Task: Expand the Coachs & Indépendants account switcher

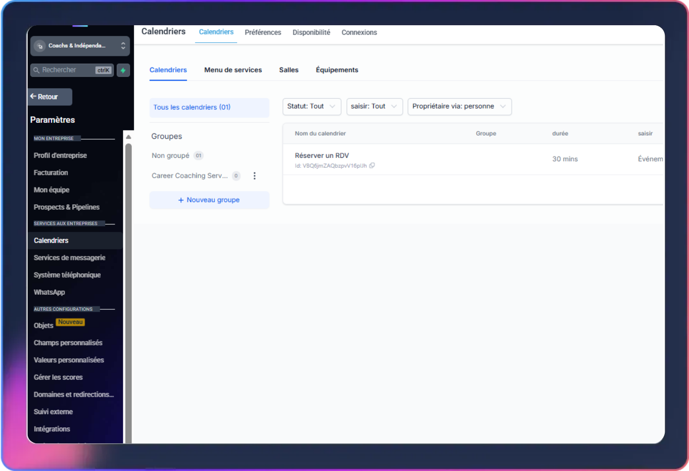Action: pyautogui.click(x=123, y=46)
